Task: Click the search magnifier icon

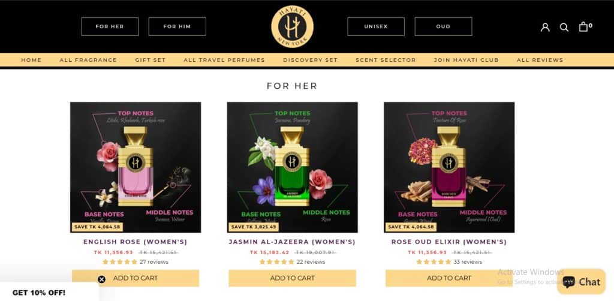Action: pyautogui.click(x=564, y=27)
